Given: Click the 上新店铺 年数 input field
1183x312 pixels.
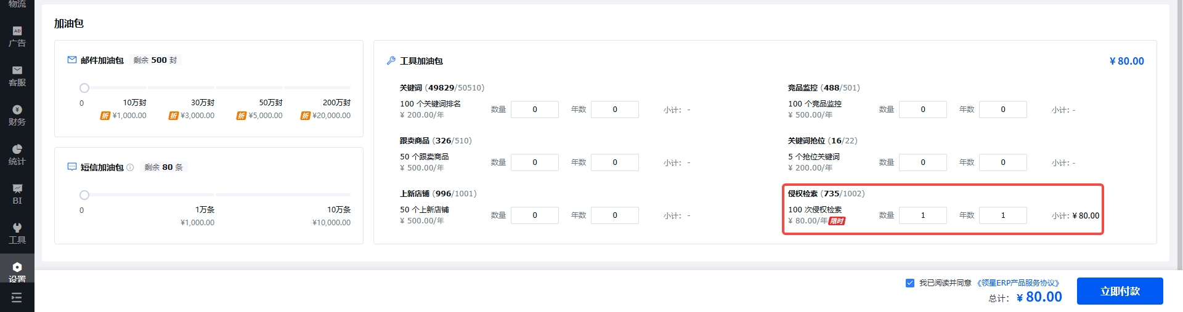Looking at the screenshot, I should tap(614, 215).
